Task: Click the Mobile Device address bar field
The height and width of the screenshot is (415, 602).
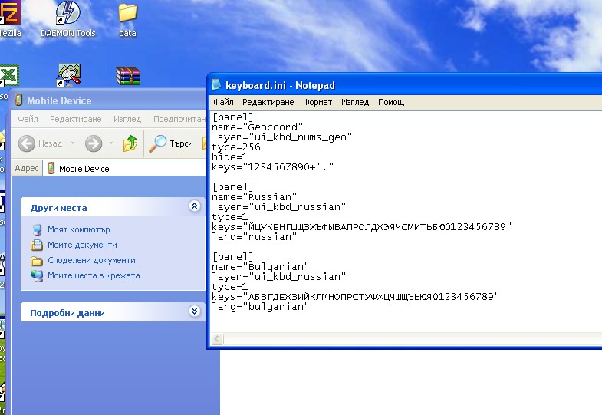Action: 123,169
